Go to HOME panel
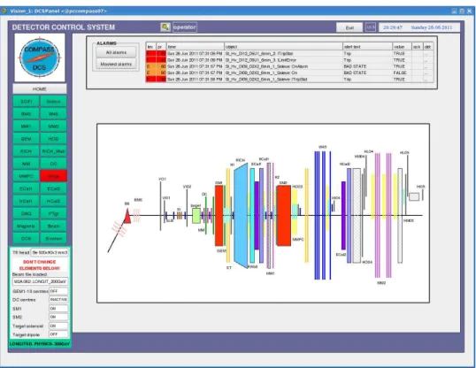Image resolution: width=476 pixels, height=368 pixels. pos(40,89)
